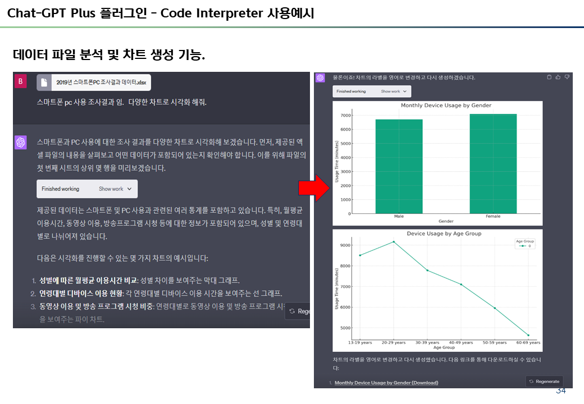Click heading 데이터 파일 분석 및 차트 생성 기능

[x=109, y=55]
